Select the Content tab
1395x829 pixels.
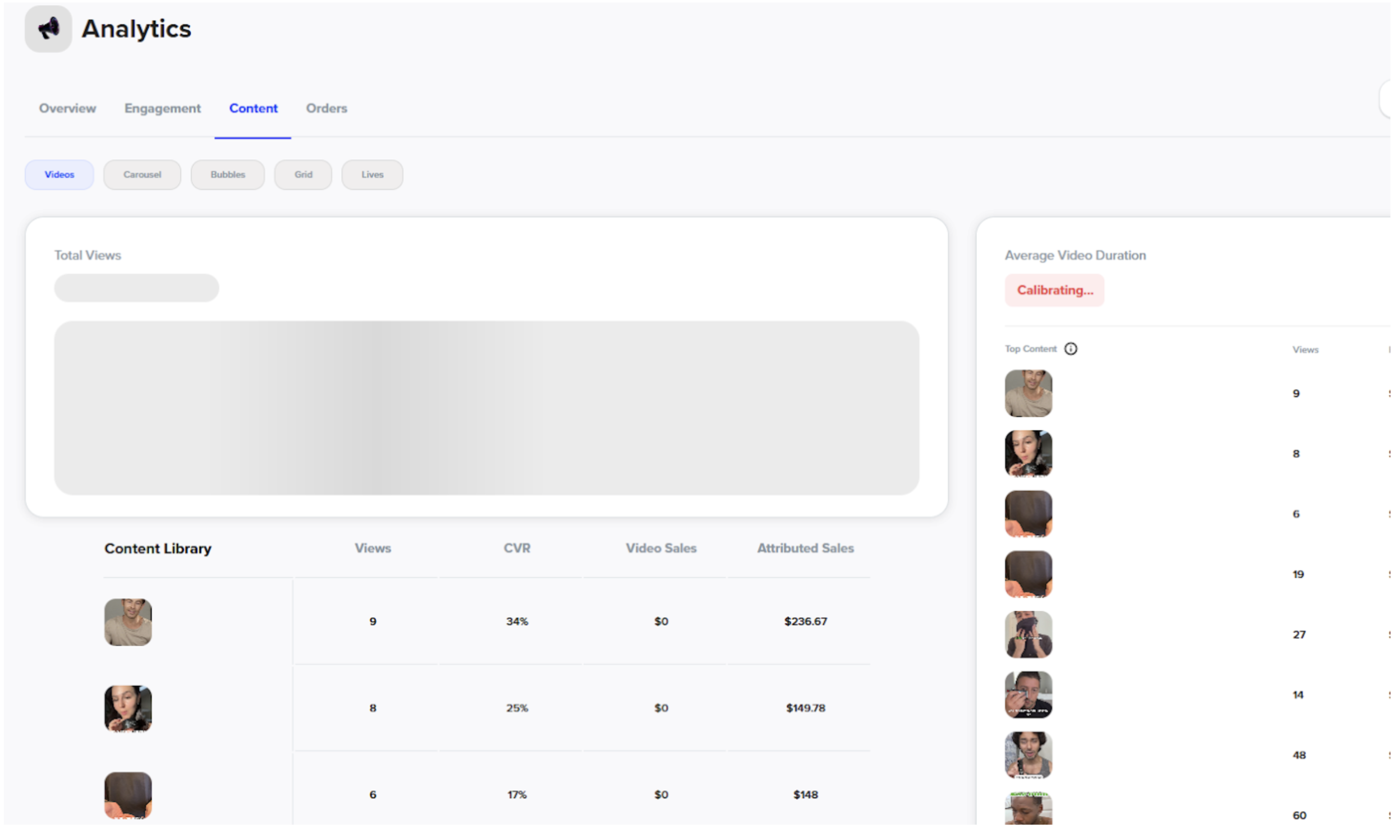point(254,108)
